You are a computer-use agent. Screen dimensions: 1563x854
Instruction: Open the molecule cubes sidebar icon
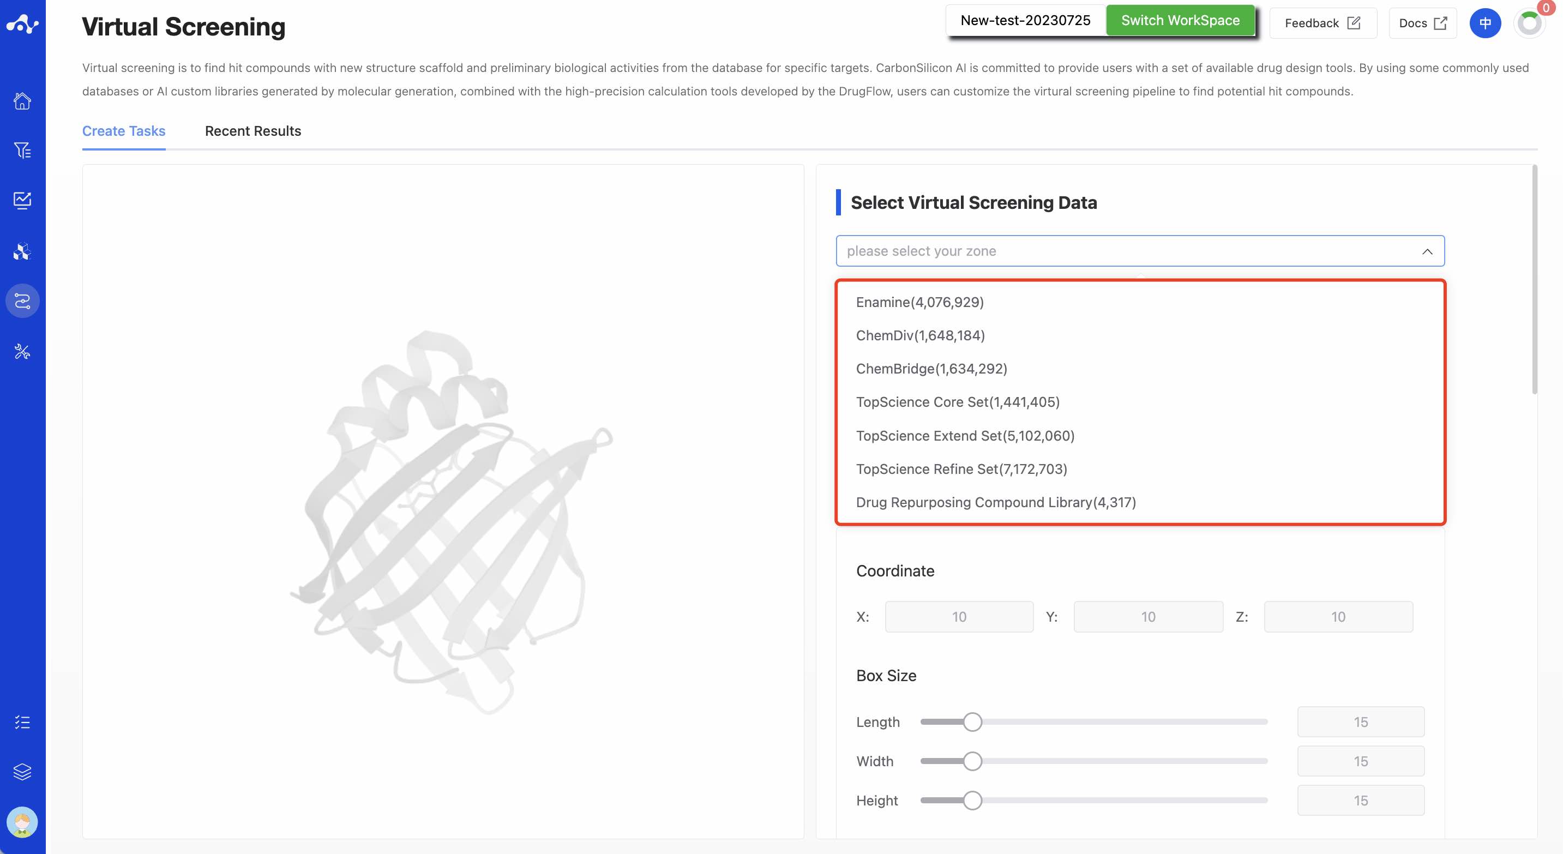[22, 250]
